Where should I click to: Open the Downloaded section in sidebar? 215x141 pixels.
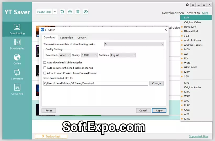tap(17, 44)
